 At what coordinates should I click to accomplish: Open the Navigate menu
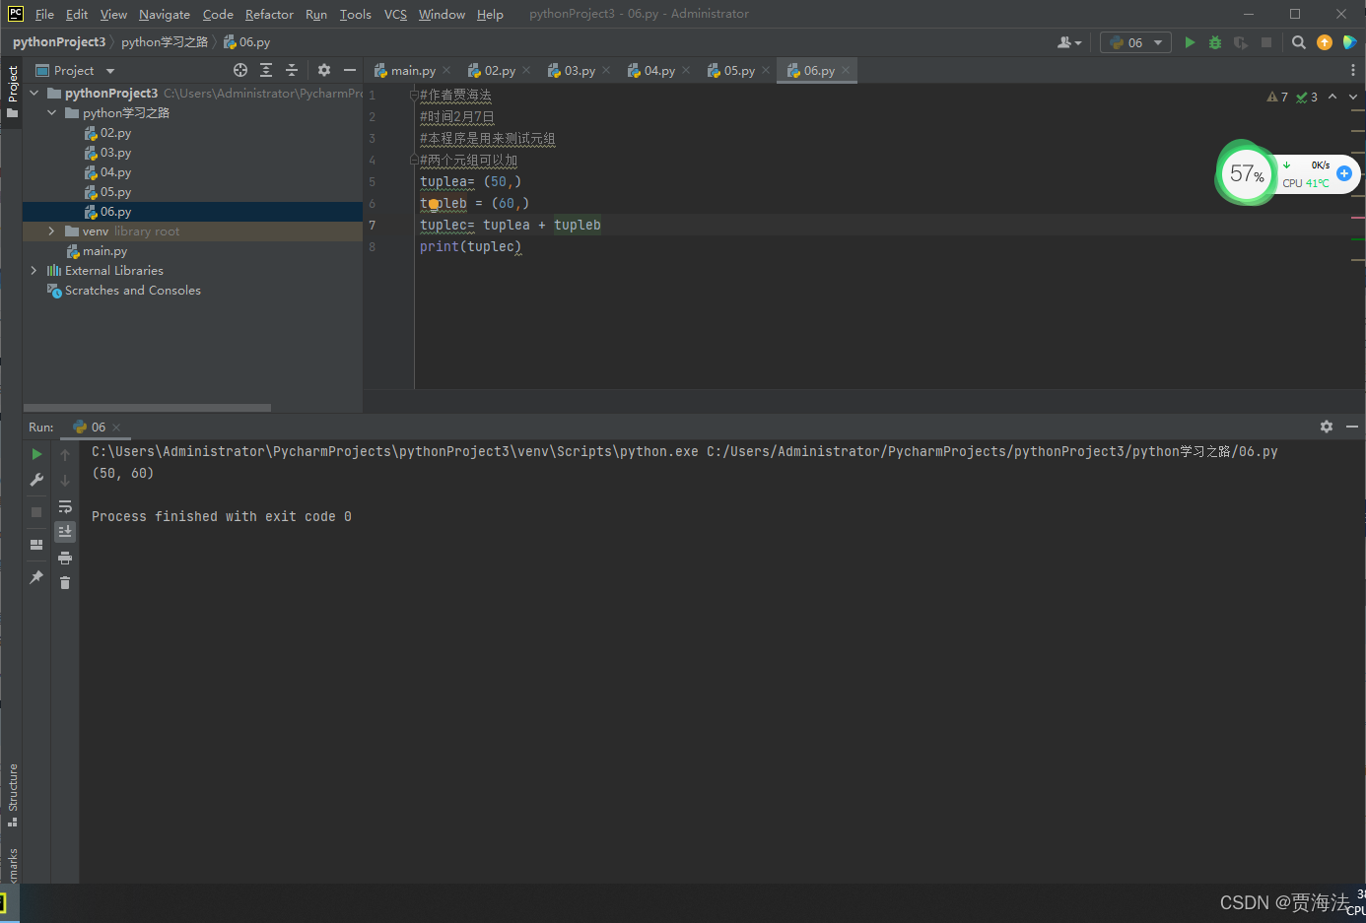click(165, 14)
